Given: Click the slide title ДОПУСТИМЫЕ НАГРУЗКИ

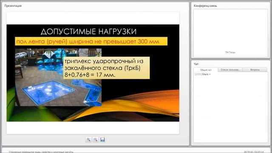Looking at the screenshot, I should [x=89, y=31].
